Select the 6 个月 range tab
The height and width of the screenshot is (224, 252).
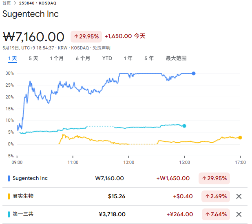83,58
